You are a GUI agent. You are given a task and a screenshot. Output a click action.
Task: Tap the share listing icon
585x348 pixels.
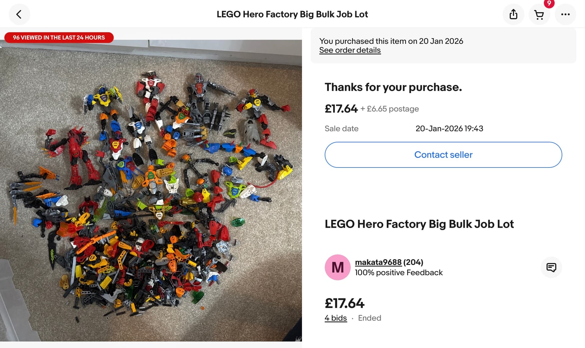coord(513,14)
